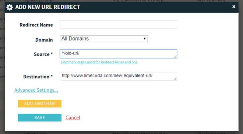Cancel the redirect dialog
243x134 pixels.
pos(73,118)
